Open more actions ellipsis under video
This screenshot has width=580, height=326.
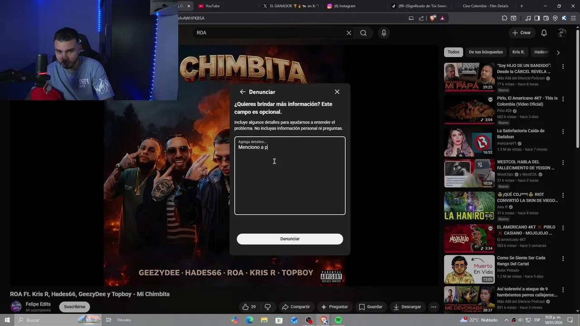434,307
